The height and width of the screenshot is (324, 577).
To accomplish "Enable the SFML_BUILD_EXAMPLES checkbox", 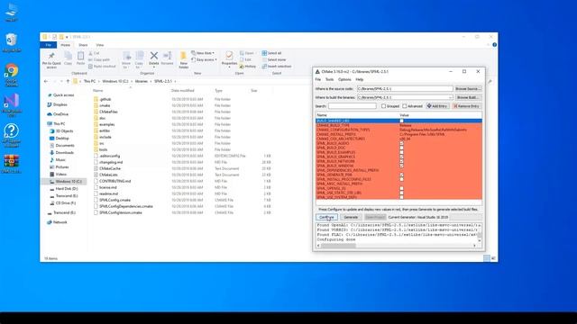I will tap(401, 152).
